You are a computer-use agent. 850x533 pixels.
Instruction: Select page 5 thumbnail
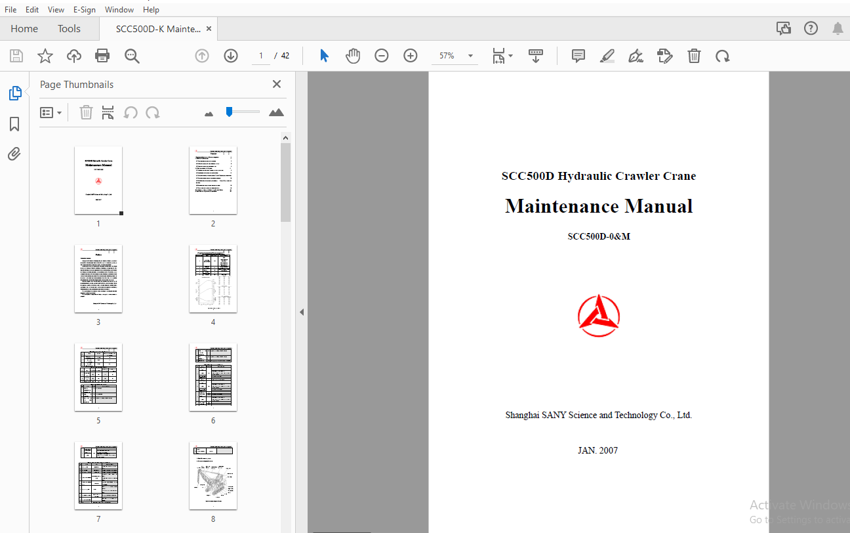pyautogui.click(x=98, y=377)
